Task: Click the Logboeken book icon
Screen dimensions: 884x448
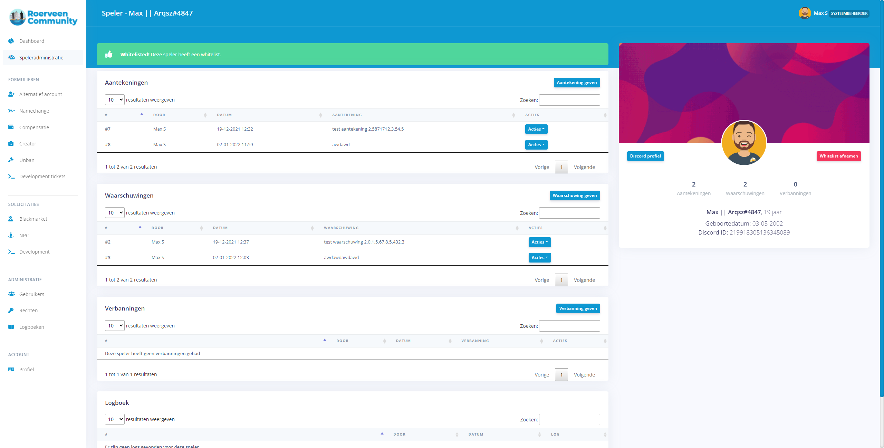Action: coord(11,327)
